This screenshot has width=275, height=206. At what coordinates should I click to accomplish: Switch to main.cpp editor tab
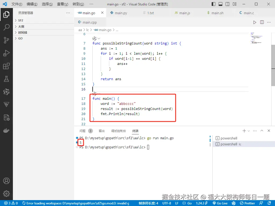pyautogui.click(x=90, y=22)
